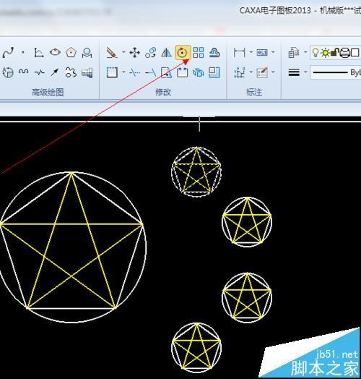This screenshot has height=379, width=361.
Task: Choose the offset/equidistant line tool
Action: pyautogui.click(x=214, y=53)
